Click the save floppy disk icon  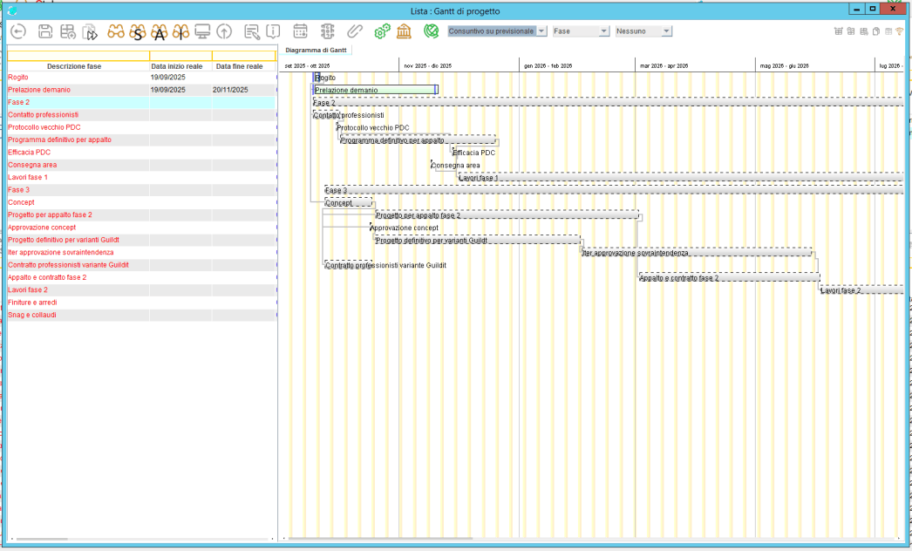click(45, 32)
